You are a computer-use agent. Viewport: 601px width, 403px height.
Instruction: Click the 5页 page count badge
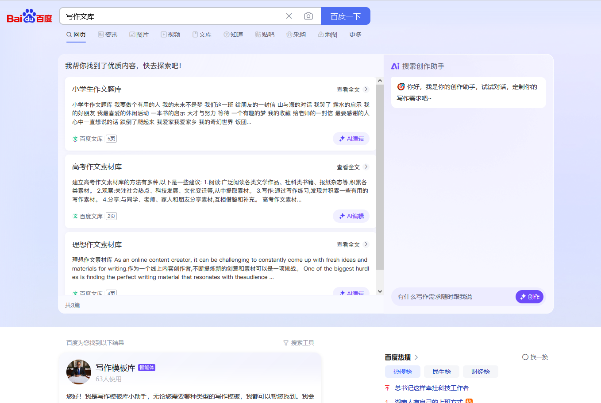tap(112, 139)
